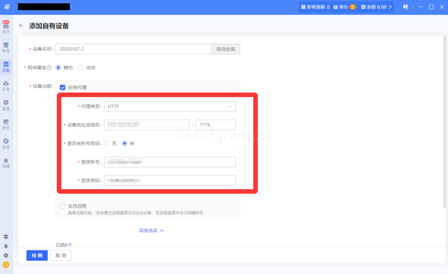Open the 待办 to-do item with badge
This screenshot has height=274, width=448.
pyautogui.click(x=345, y=7)
